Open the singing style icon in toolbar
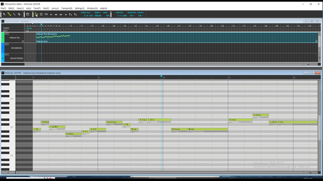This screenshot has width=323, height=181. [x=28, y=14]
